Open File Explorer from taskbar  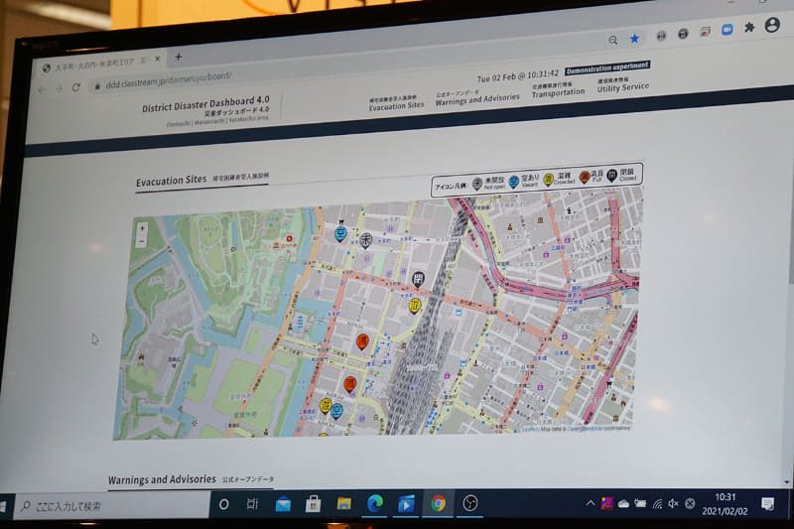click(343, 503)
